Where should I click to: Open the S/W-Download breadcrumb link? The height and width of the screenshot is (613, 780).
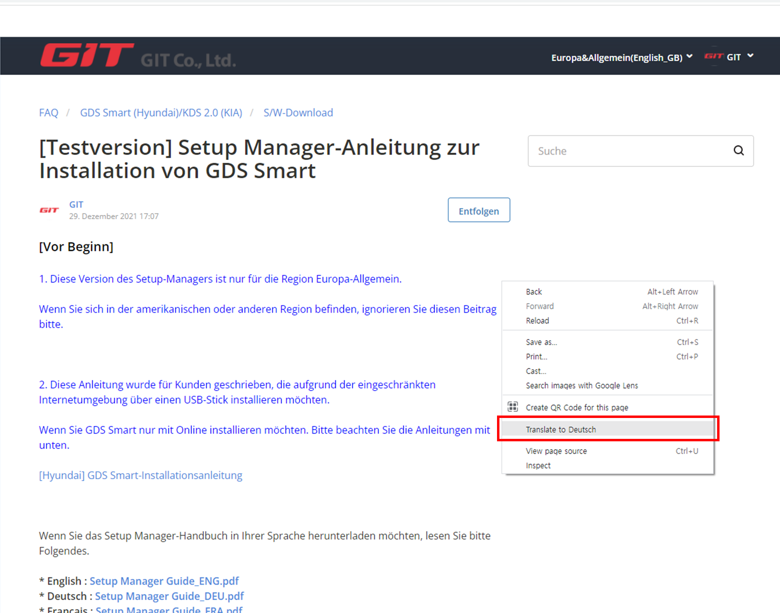[298, 113]
